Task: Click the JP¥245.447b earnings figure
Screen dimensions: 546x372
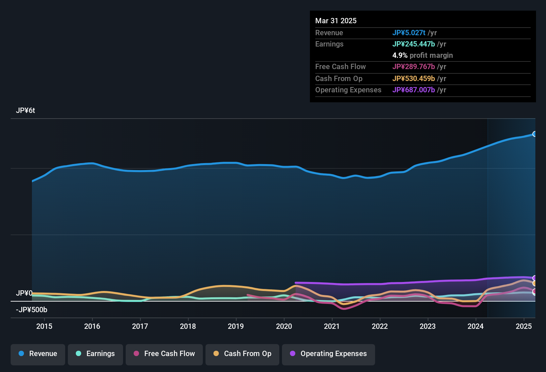Action: coord(414,44)
